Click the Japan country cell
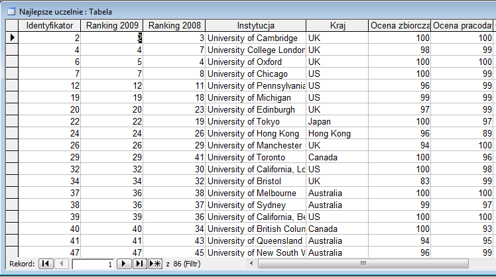 tap(338, 121)
